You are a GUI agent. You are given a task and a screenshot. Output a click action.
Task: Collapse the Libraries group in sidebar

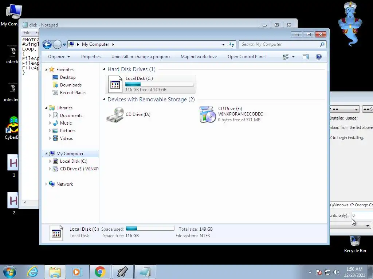[46, 108]
